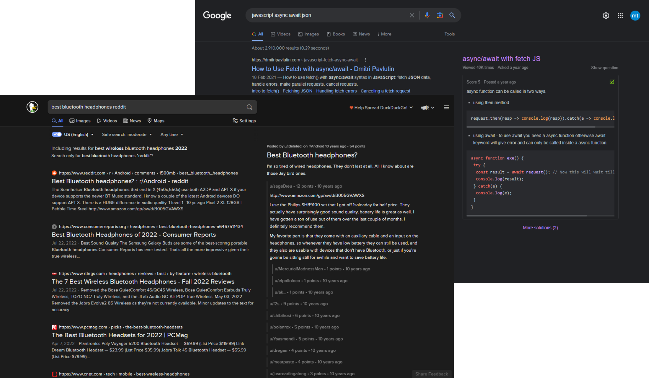Image resolution: width=649 pixels, height=378 pixels.
Task: Expand the u/chibihost comment
Action: click(304, 315)
